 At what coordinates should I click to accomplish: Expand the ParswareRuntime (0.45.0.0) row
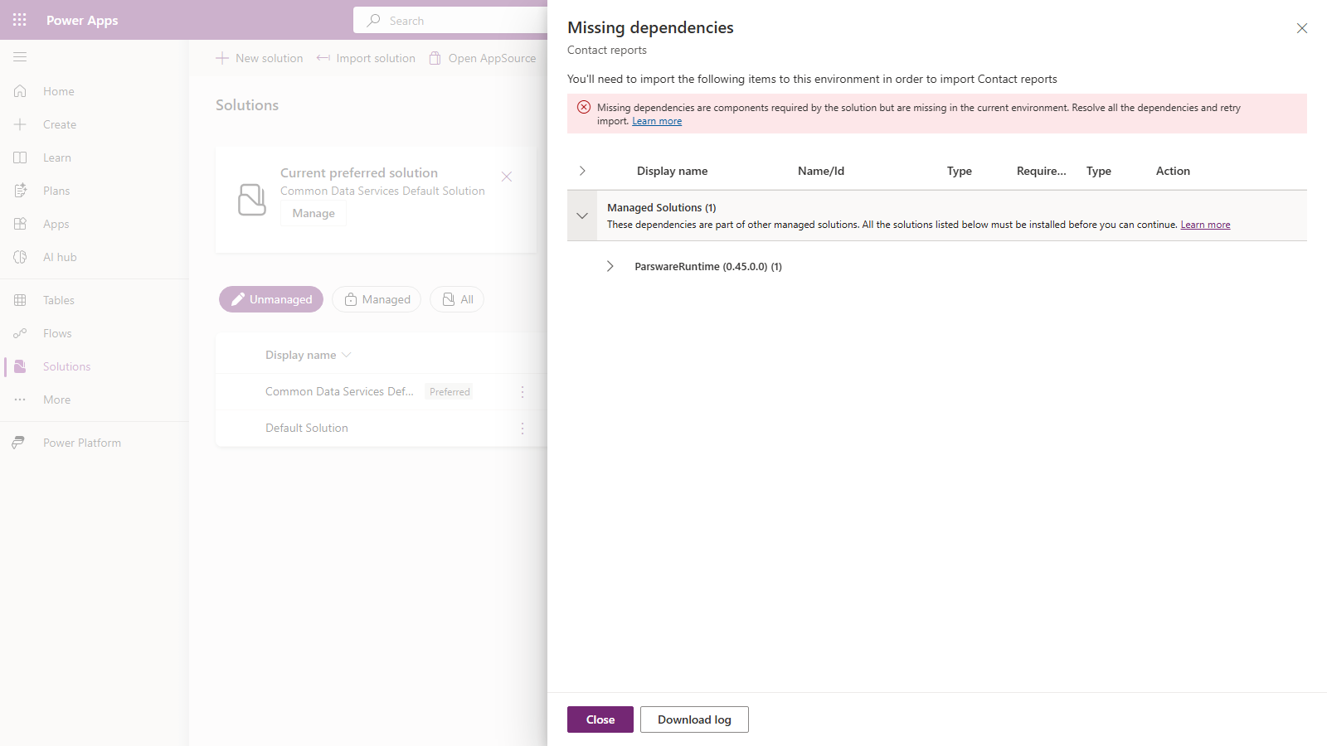(x=610, y=266)
